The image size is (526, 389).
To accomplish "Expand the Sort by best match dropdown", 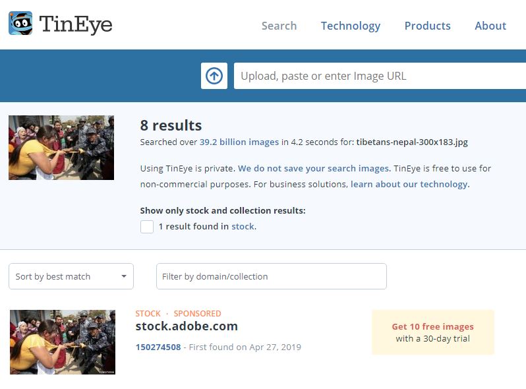I will (71, 276).
